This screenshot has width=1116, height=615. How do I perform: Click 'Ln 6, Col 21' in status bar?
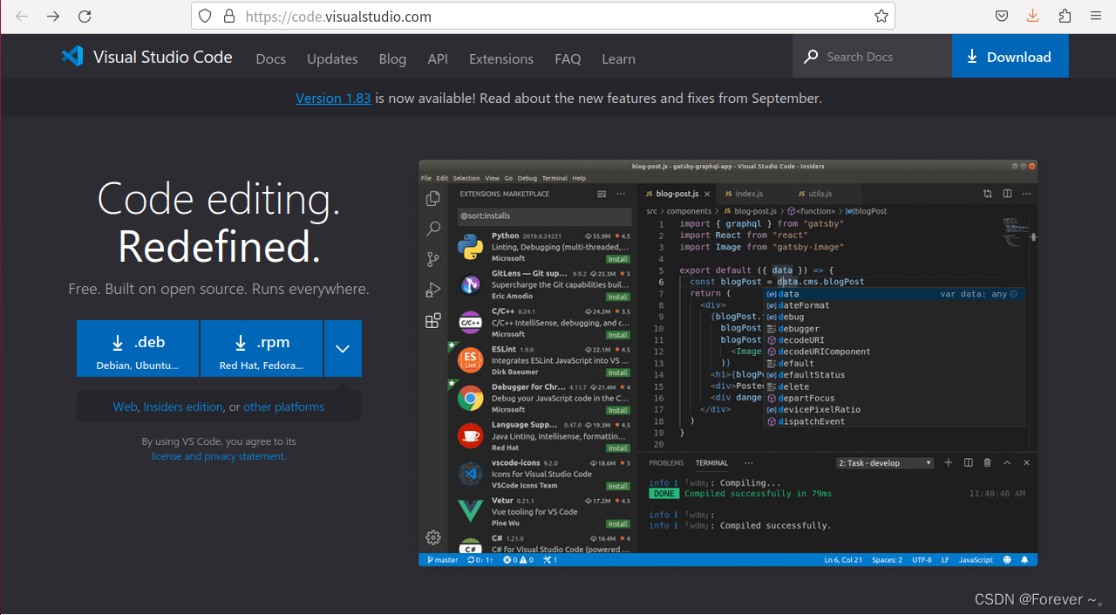843,560
